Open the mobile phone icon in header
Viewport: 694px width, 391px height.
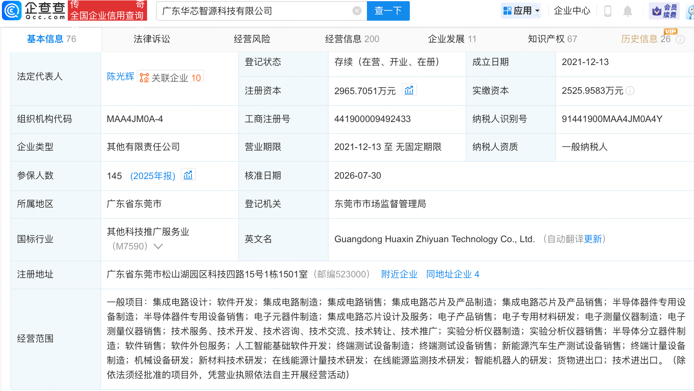click(x=607, y=11)
